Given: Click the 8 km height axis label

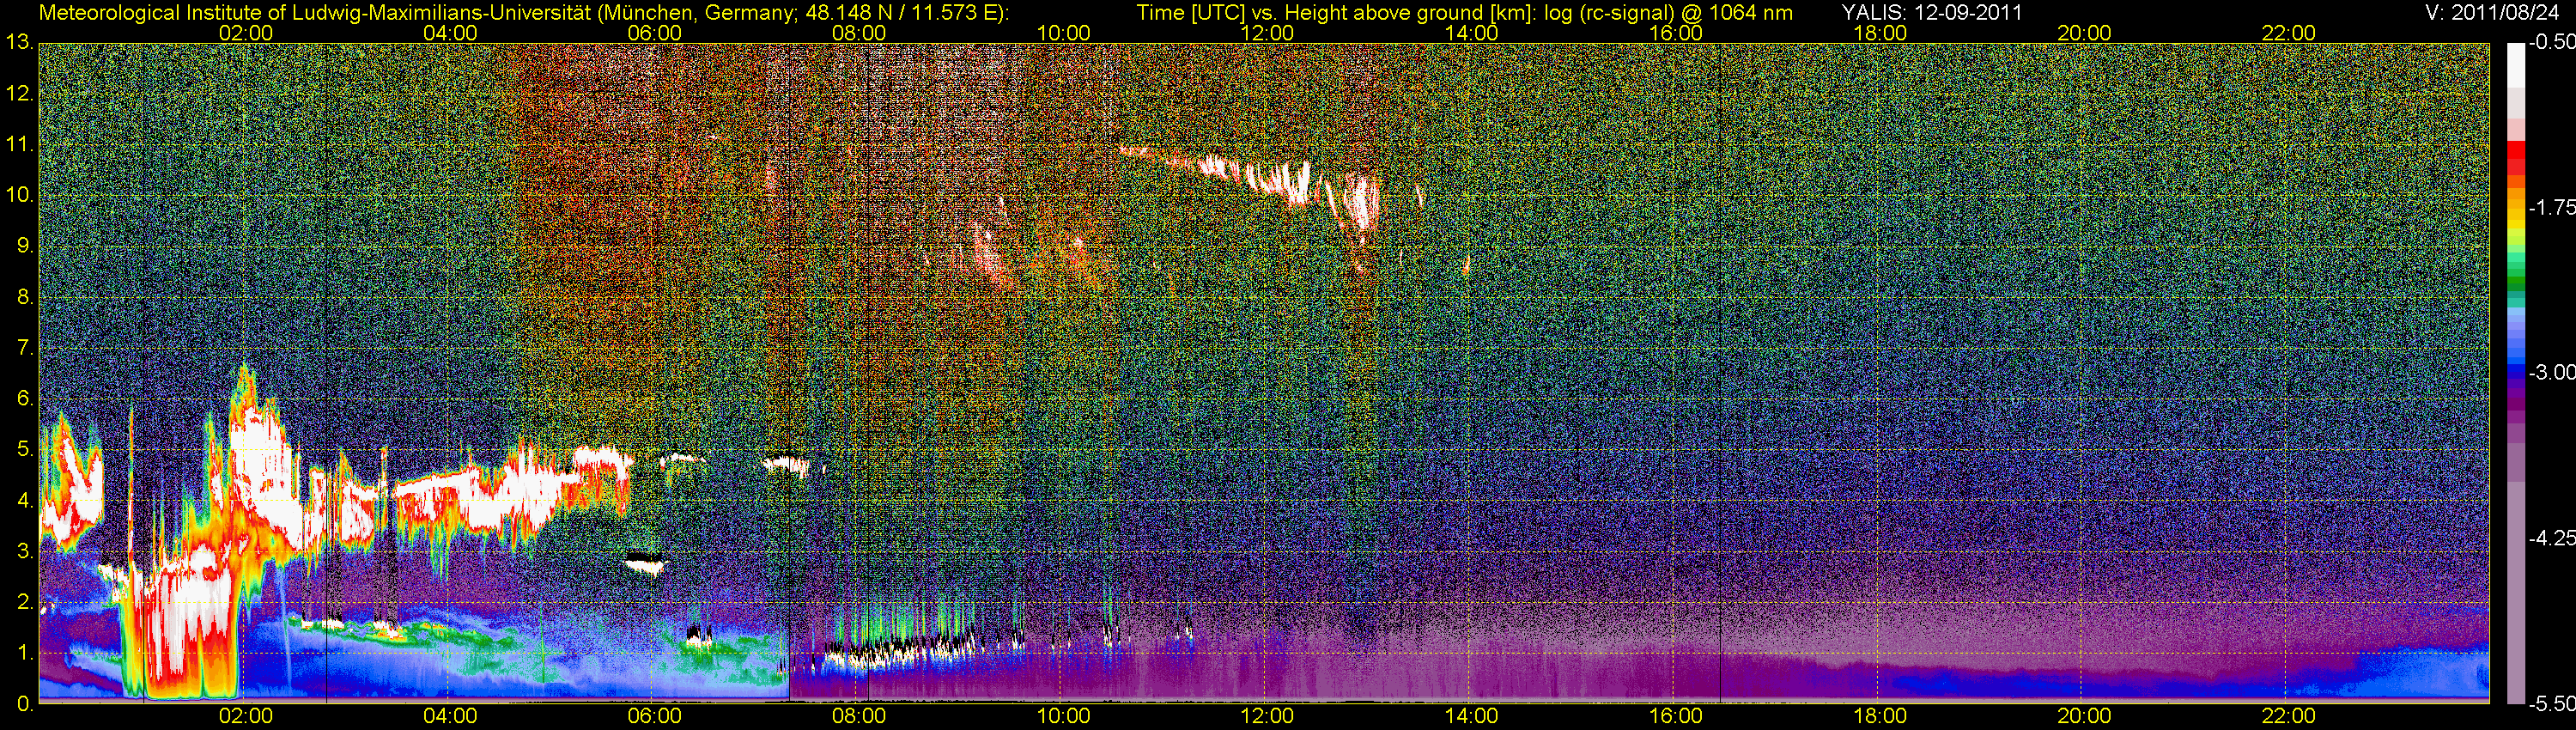Looking at the screenshot, I should (x=24, y=297).
